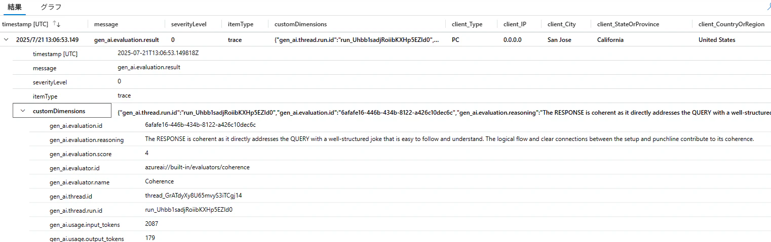Select the California state cell
This screenshot has width=771, height=242.
coord(610,40)
